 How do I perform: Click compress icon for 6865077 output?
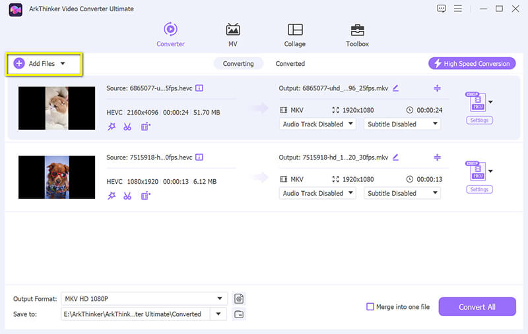click(x=437, y=88)
